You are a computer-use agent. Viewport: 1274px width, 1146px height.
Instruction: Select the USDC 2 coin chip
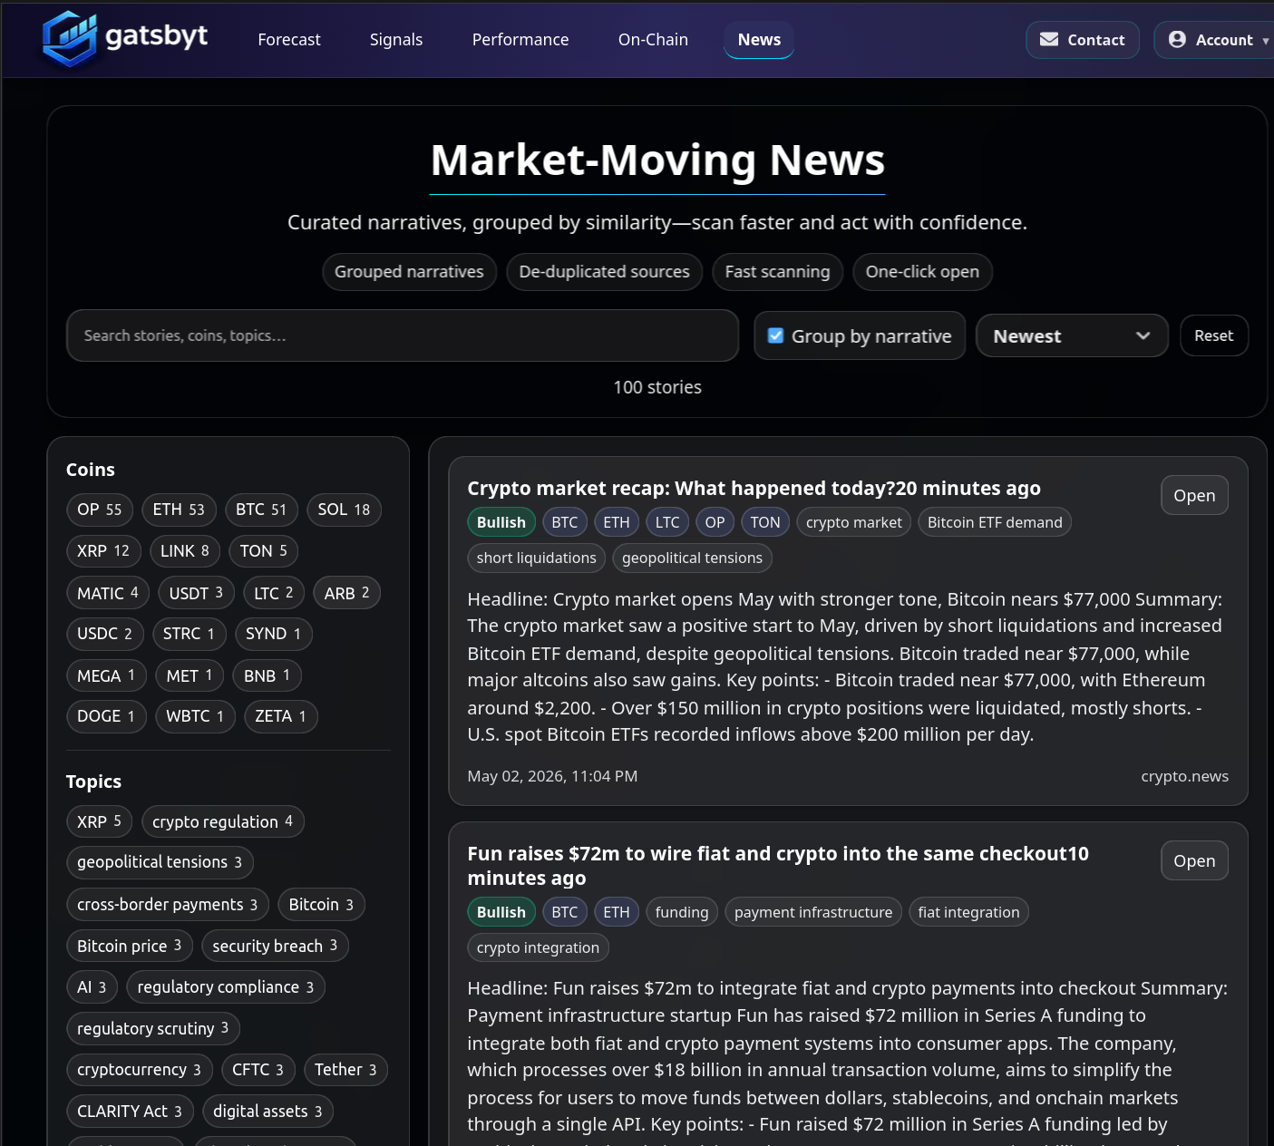click(105, 634)
